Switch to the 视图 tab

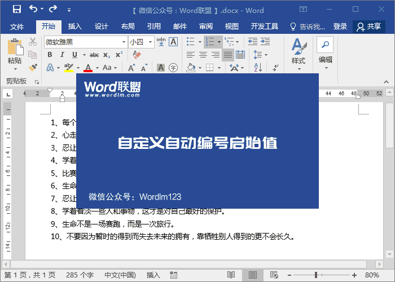232,26
